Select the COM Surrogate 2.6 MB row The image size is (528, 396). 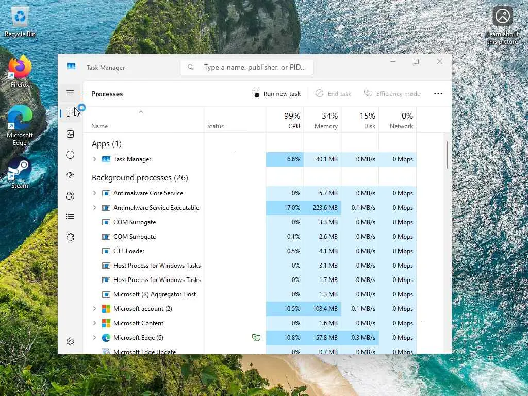tap(250, 237)
